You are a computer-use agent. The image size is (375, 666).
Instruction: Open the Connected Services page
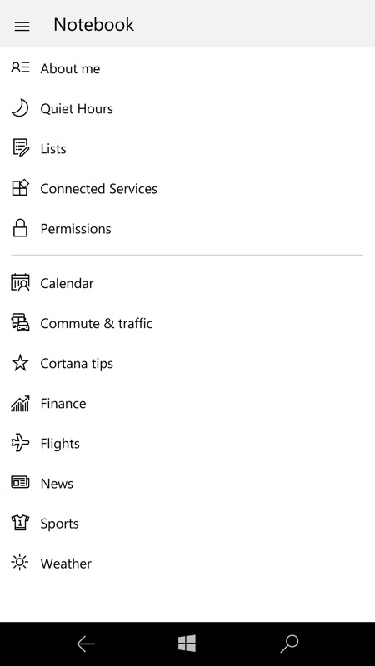pos(187,188)
